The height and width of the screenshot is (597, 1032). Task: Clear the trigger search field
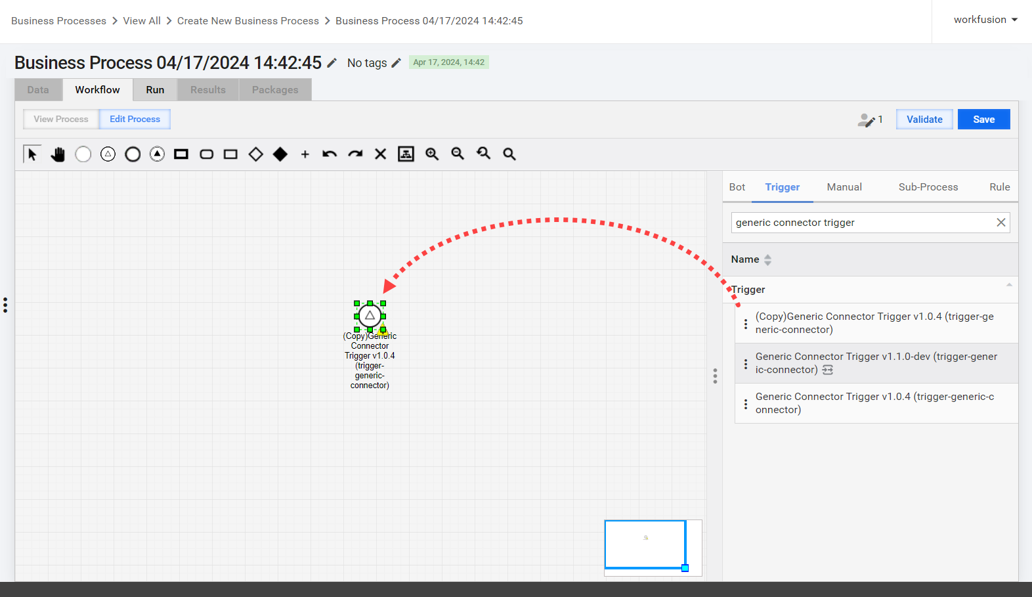point(1001,223)
